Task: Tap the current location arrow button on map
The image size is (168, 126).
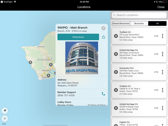Action: click(x=5, y=110)
